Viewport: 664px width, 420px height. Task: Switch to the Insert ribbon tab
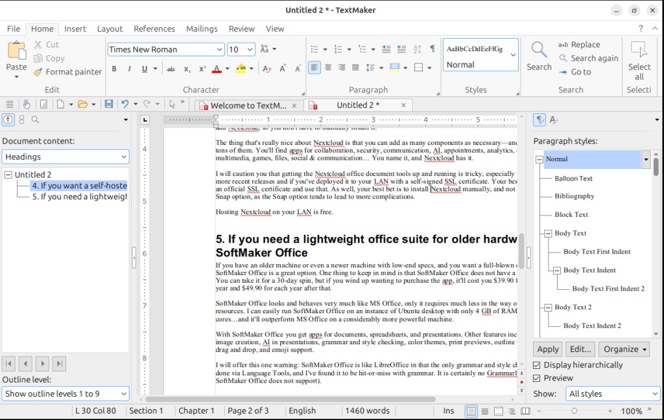75,28
